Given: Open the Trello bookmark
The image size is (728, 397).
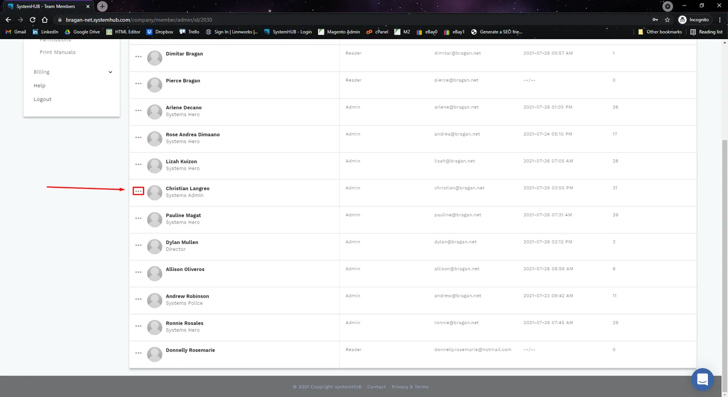Looking at the screenshot, I should coord(189,32).
